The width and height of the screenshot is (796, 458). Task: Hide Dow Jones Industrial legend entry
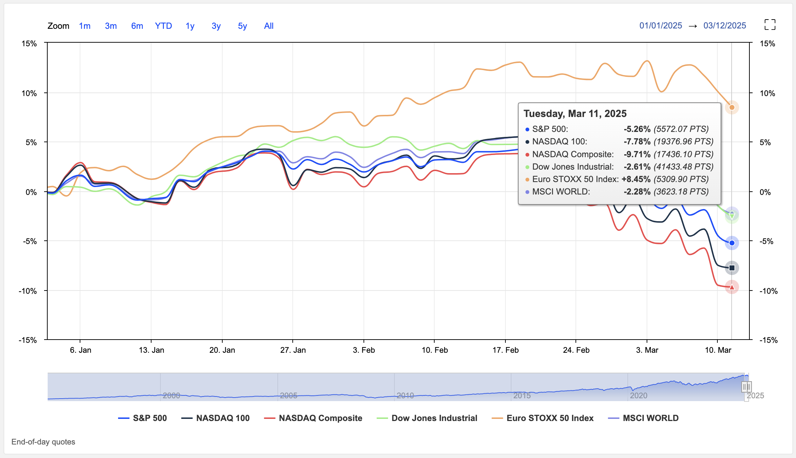(x=427, y=418)
